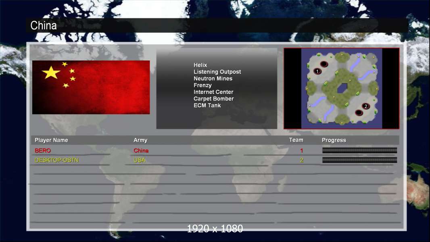Click the Player Name column header
This screenshot has width=430, height=242.
[51, 140]
